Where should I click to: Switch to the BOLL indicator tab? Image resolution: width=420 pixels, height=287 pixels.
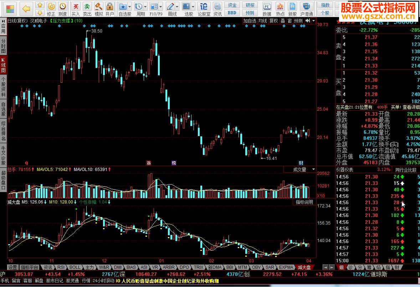[x=75, y=267]
